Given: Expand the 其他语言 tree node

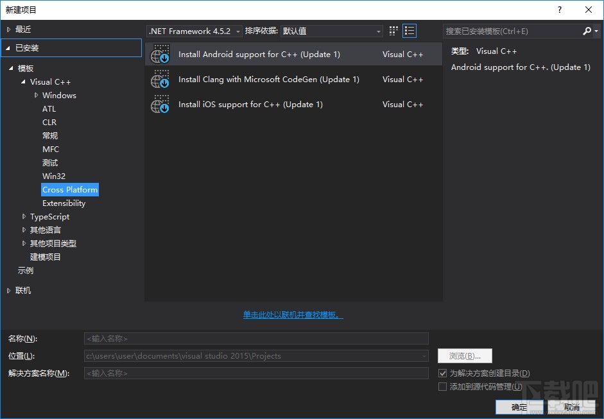Looking at the screenshot, I should (24, 230).
